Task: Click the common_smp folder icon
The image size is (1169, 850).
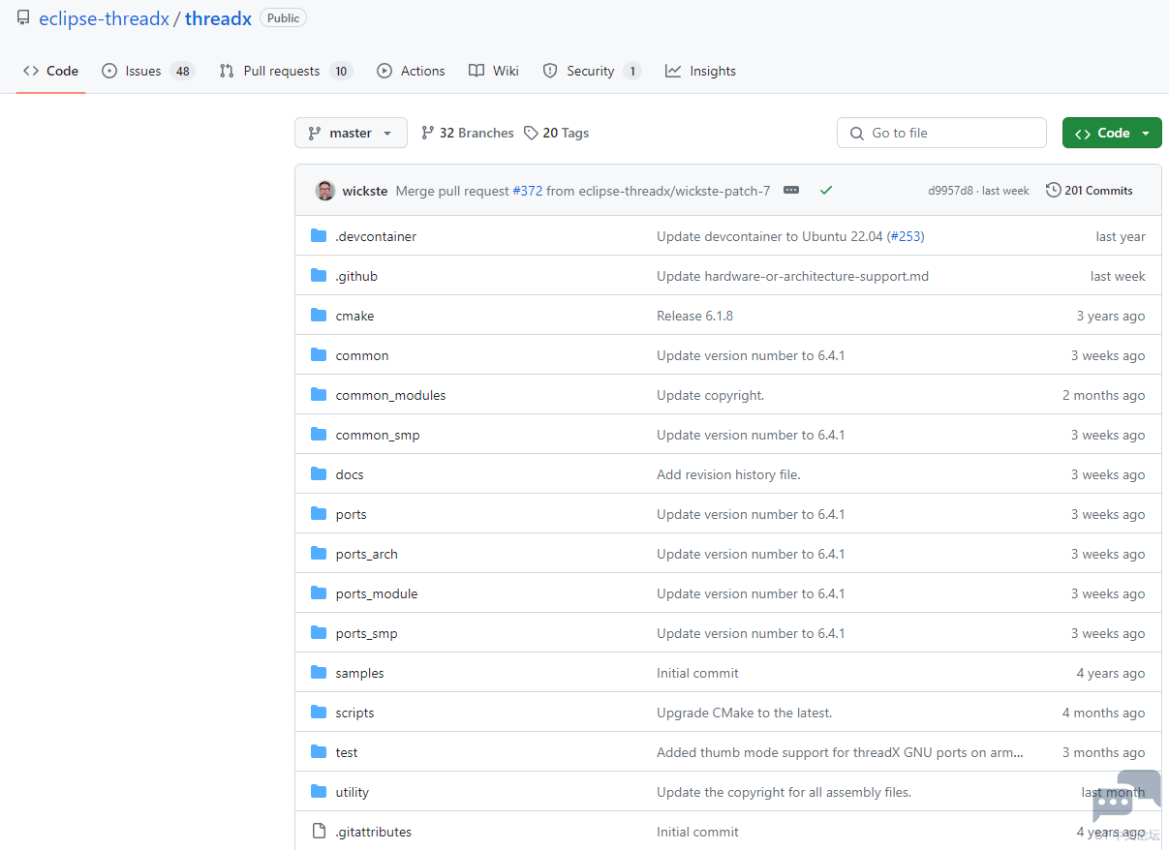Action: [x=319, y=435]
